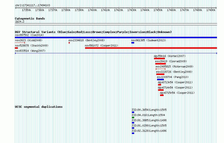Click the red dgv6714n54 loss bar

[x=161, y=90]
